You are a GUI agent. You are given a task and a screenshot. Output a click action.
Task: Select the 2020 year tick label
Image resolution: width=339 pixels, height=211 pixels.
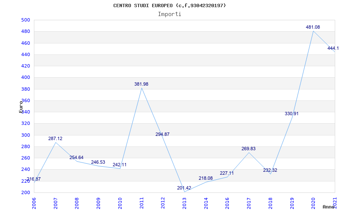click(313, 203)
